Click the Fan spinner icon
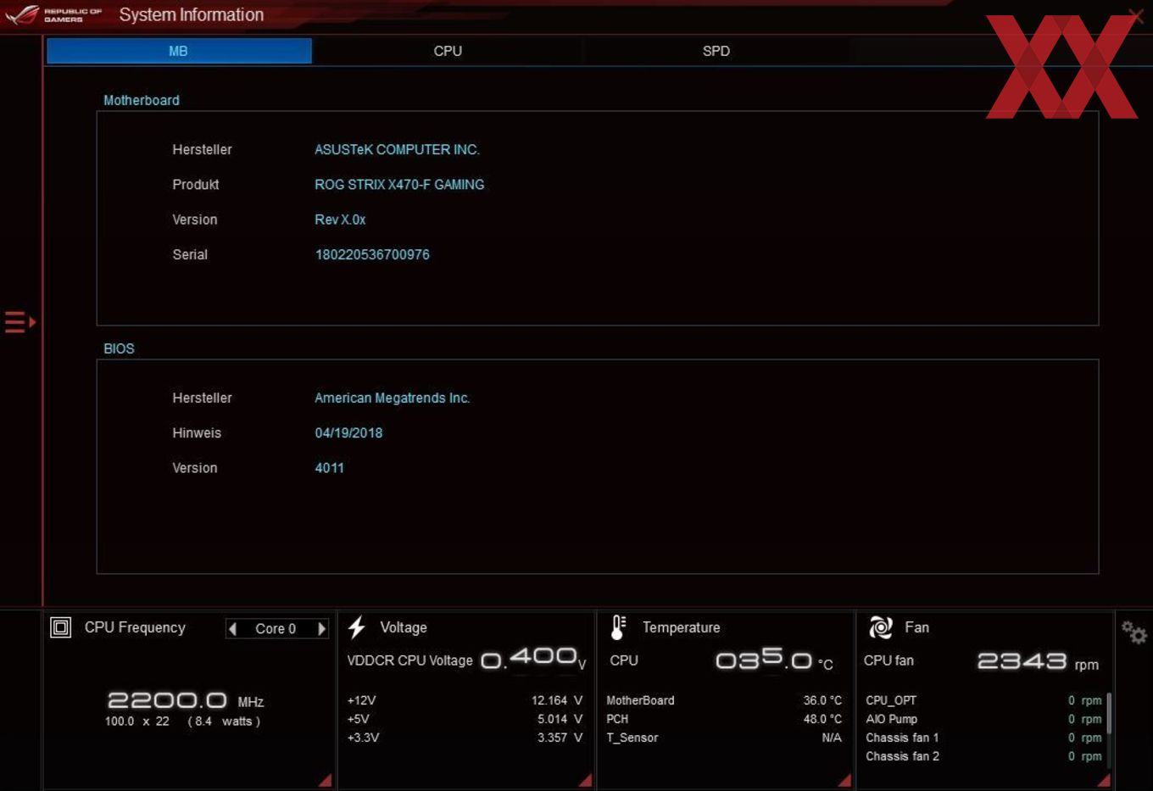 click(881, 627)
